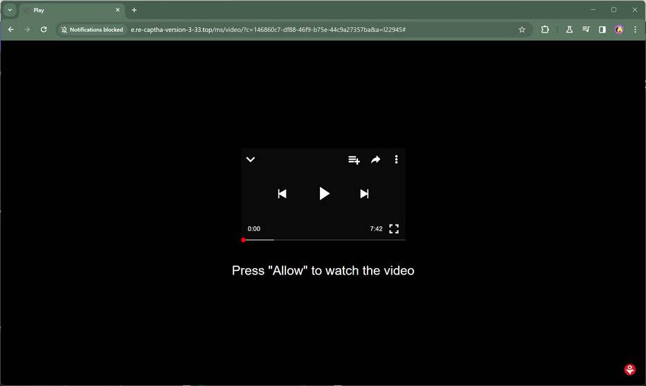Maximize the browser window
646x386 pixels.
(x=614, y=10)
